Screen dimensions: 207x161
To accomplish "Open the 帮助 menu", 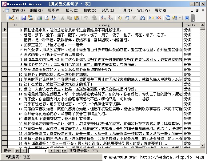I will 161,10.
